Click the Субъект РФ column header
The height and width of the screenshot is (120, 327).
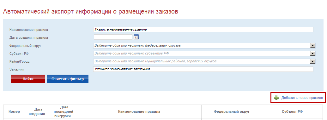[x=292, y=112]
